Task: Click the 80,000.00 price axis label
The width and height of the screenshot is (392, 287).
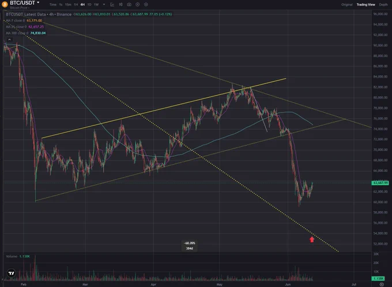Action: click(x=380, y=98)
